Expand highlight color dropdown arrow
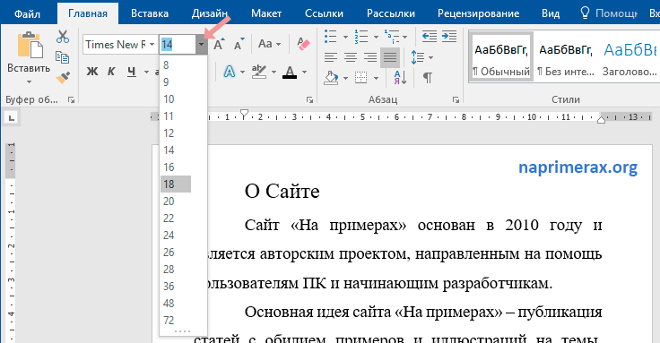This screenshot has height=343, width=660. coord(274,72)
